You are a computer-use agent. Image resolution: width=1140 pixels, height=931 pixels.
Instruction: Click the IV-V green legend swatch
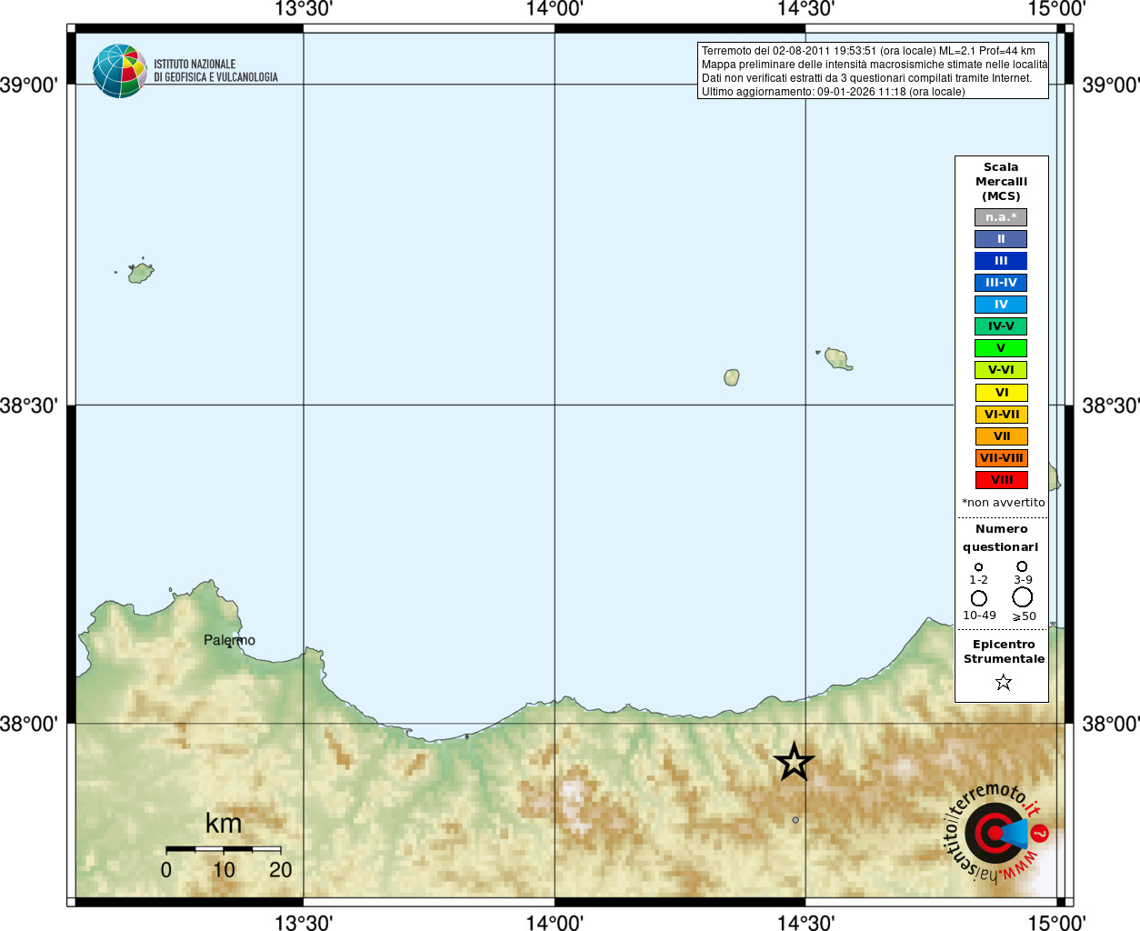pos(1001,326)
